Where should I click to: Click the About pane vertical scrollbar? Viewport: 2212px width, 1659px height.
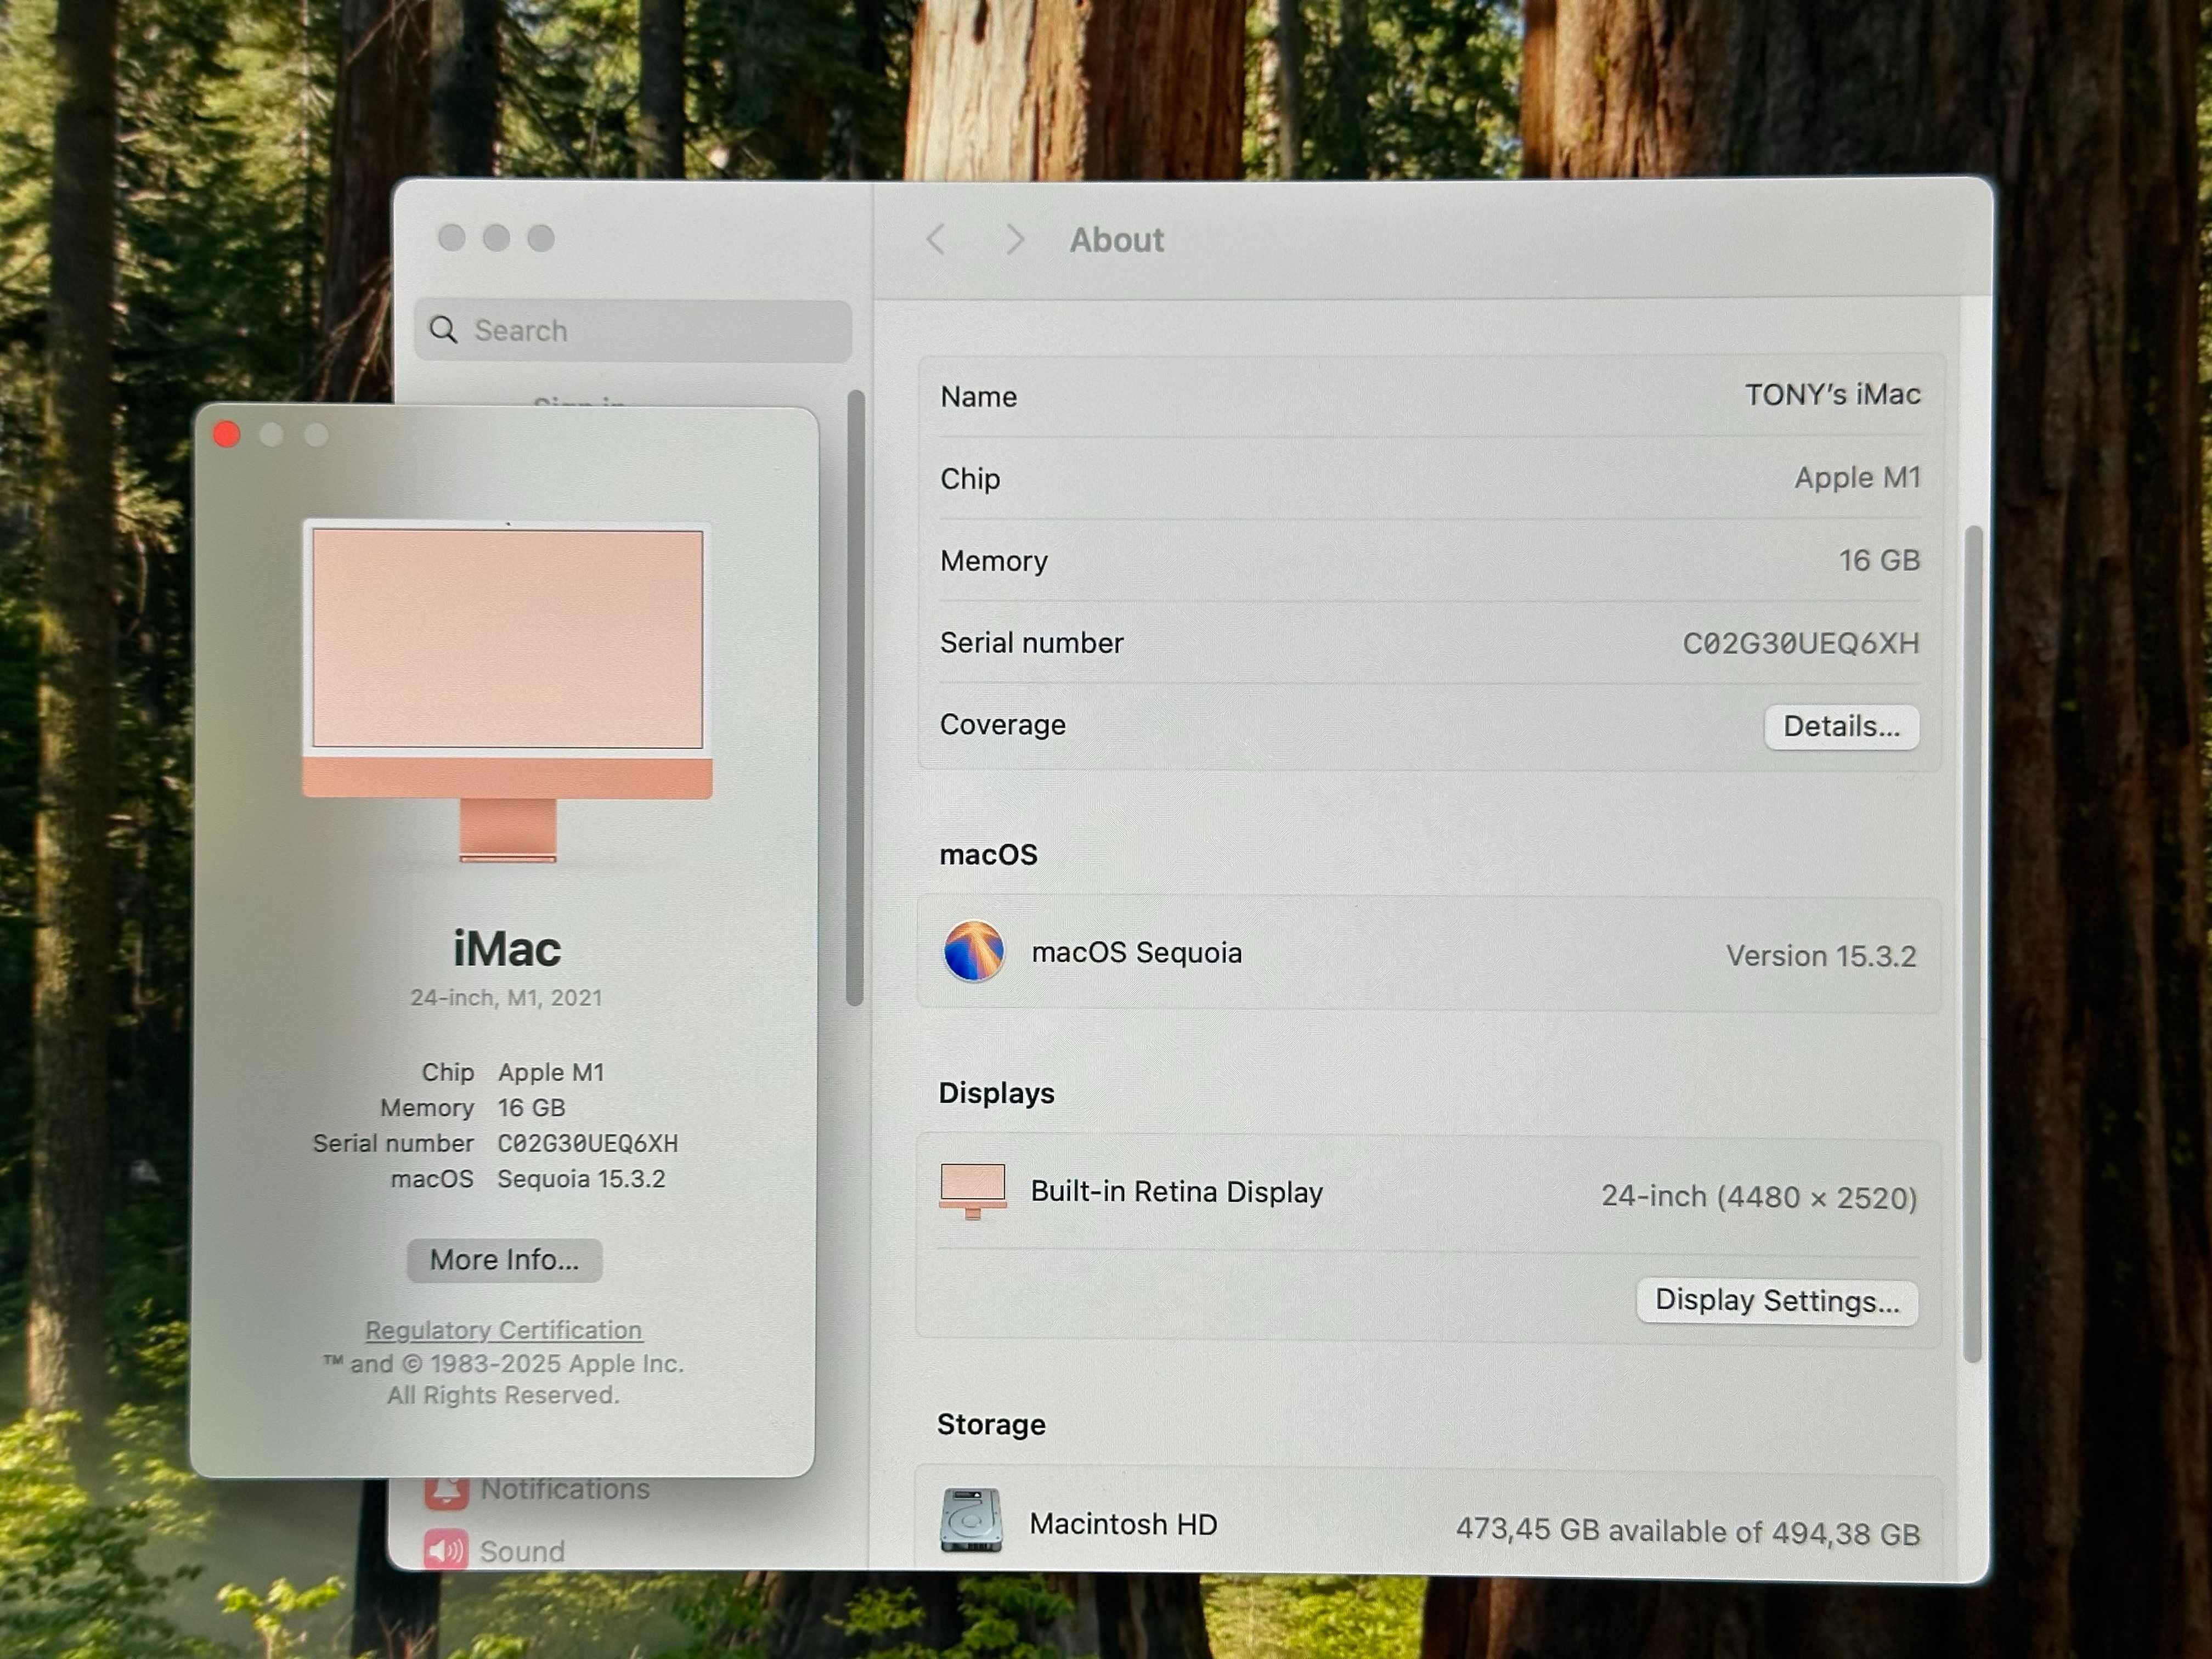pyautogui.click(x=1972, y=943)
